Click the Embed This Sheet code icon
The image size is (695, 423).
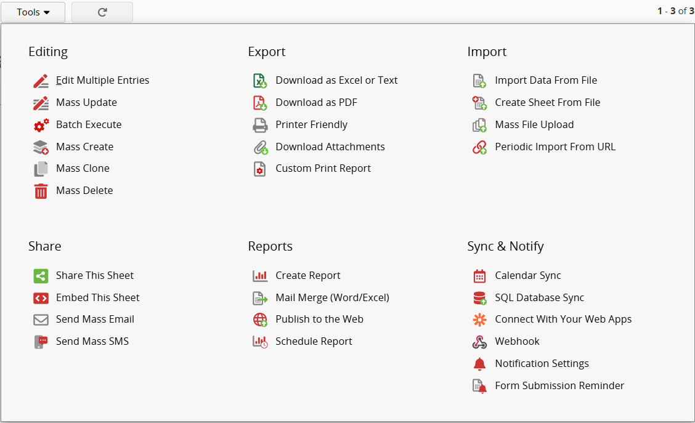(x=41, y=298)
